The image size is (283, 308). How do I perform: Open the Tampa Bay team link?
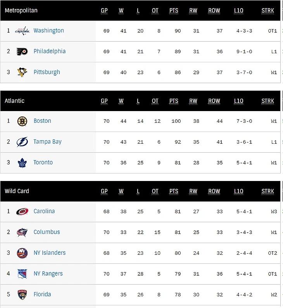point(47,142)
